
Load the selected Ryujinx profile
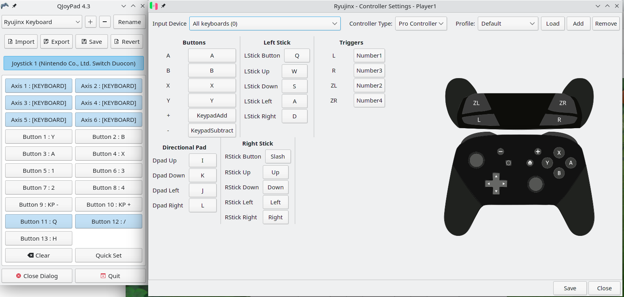pos(553,24)
